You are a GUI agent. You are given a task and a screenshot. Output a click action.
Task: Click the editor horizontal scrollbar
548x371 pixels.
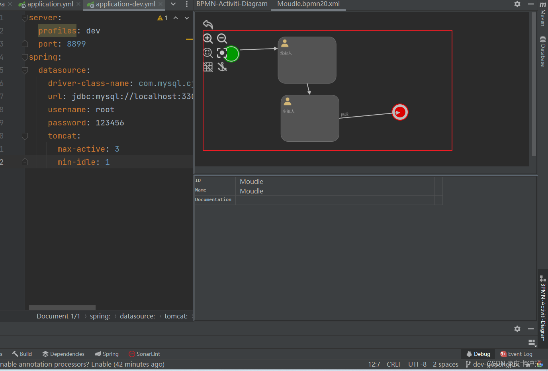(62, 307)
